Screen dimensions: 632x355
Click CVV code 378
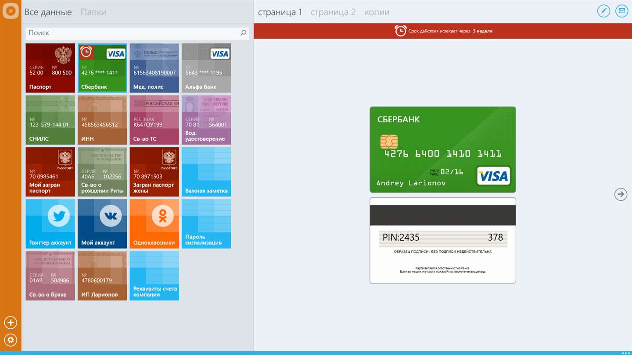tap(496, 238)
